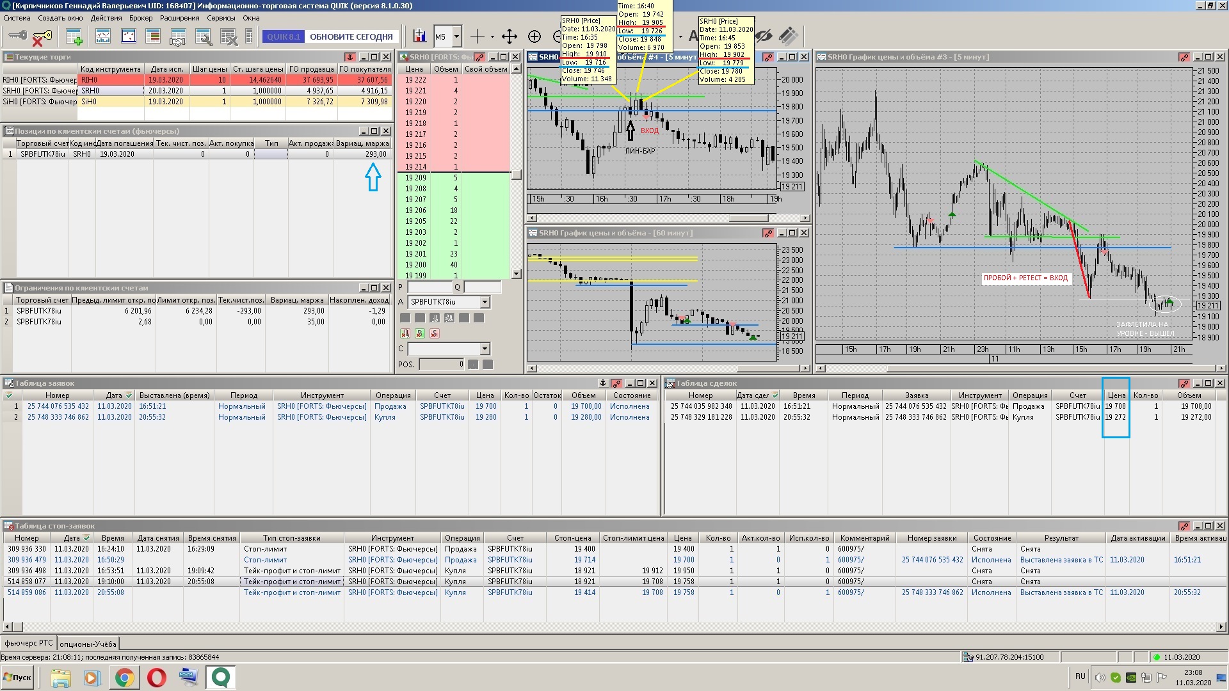Open the M5 timeframe dropdown
The image size is (1229, 691).
click(x=456, y=36)
